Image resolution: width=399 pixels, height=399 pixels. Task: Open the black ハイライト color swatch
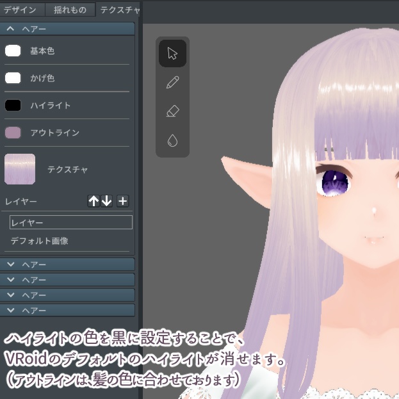pos(13,105)
